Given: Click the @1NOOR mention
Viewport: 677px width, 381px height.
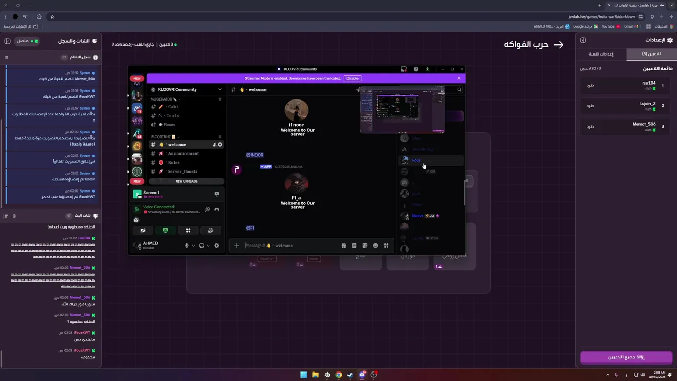Looking at the screenshot, I should [x=255, y=155].
